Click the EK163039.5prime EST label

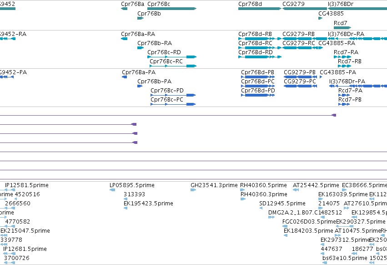343,194
